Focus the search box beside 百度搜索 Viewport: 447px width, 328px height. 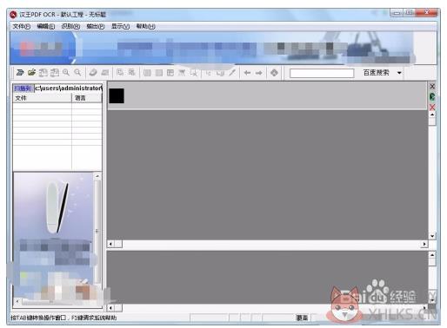tap(322, 73)
